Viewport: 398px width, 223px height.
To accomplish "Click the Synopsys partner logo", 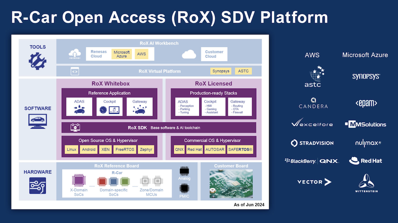I will (x=366, y=76).
